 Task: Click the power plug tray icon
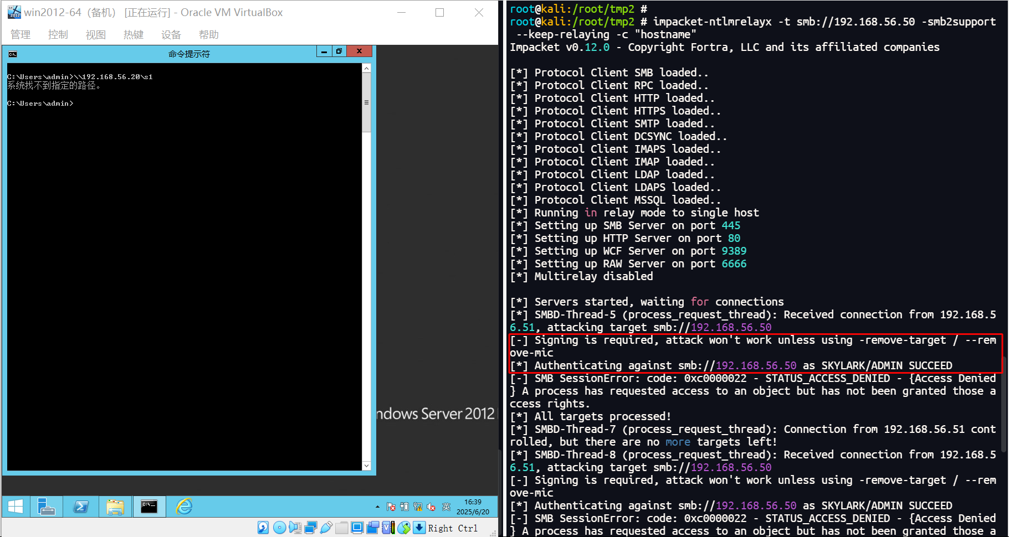tap(404, 507)
